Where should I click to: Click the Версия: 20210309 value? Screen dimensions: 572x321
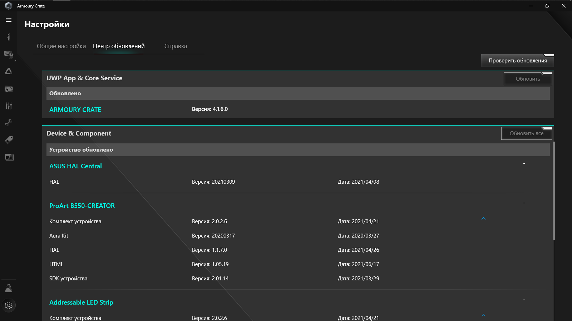[213, 182]
